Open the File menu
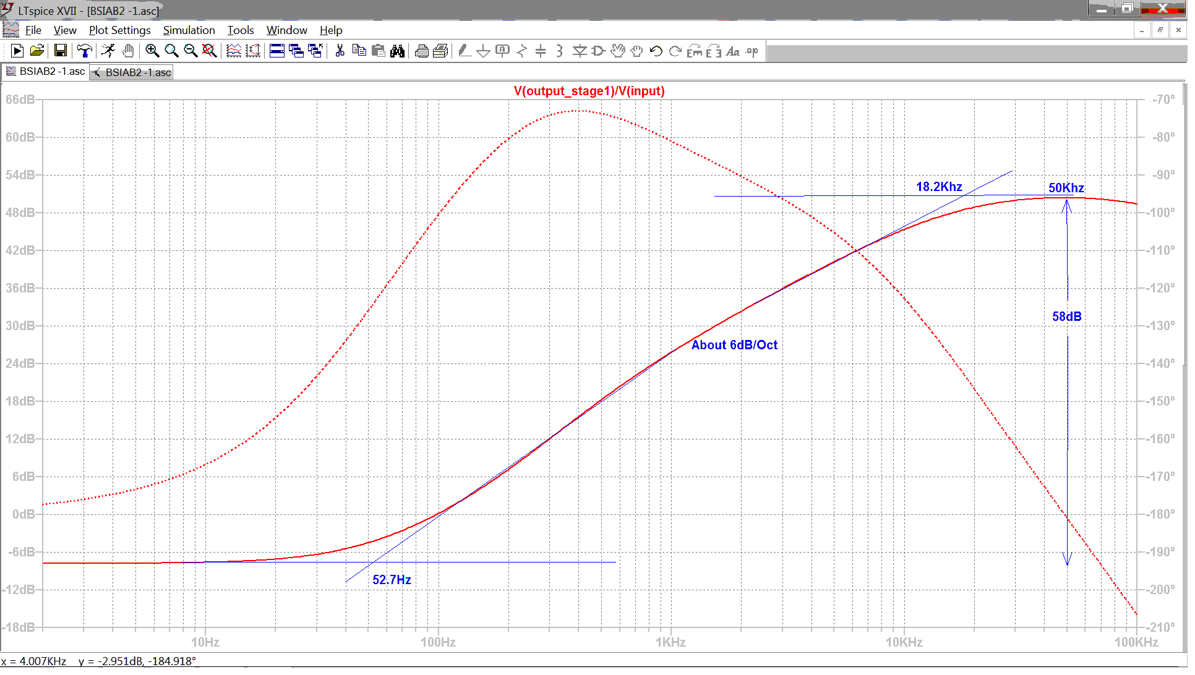Screen dimensions: 1195x675 (33, 30)
